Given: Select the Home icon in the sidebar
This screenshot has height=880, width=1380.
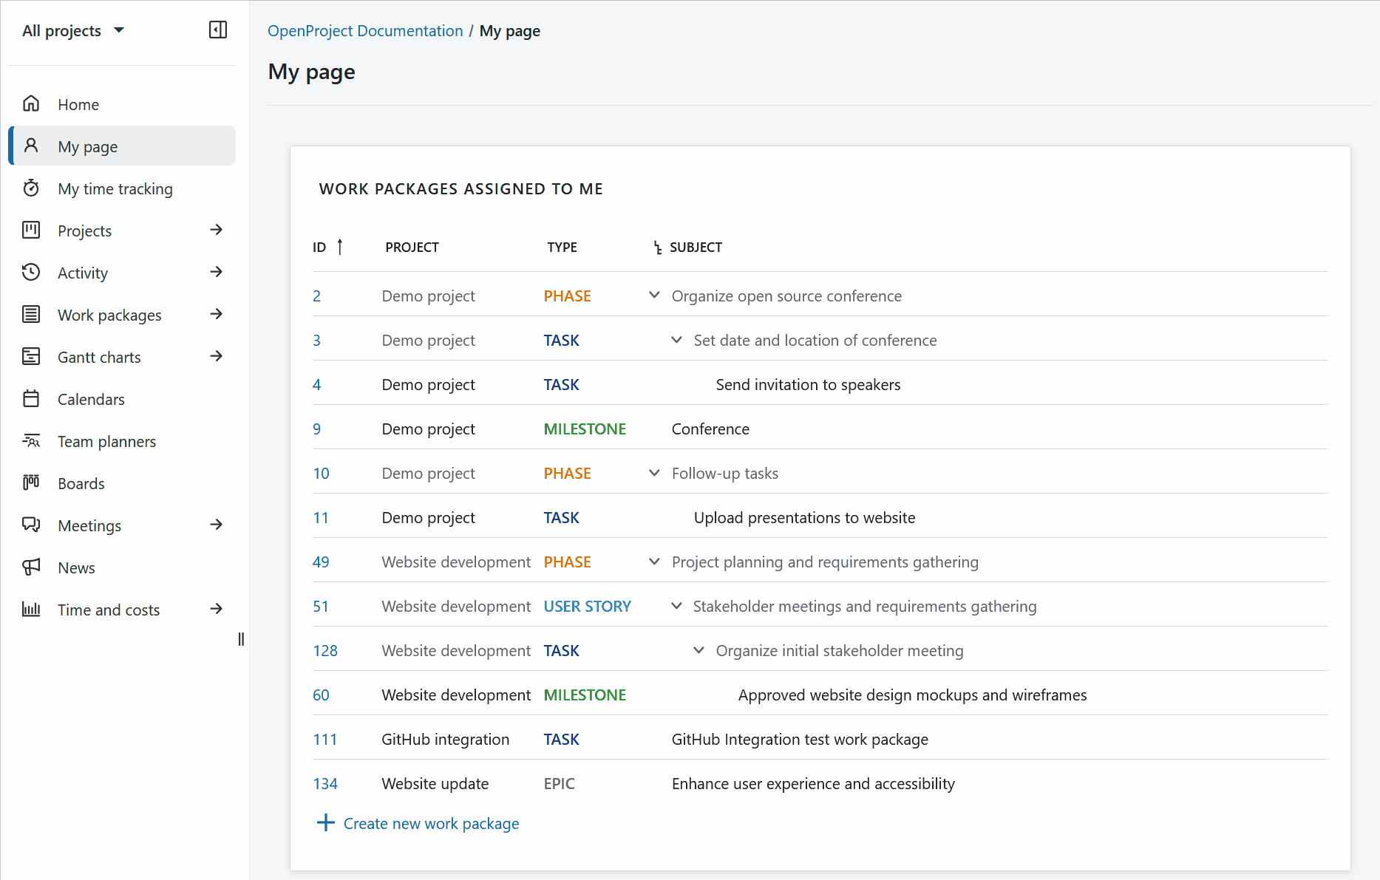Looking at the screenshot, I should point(31,103).
